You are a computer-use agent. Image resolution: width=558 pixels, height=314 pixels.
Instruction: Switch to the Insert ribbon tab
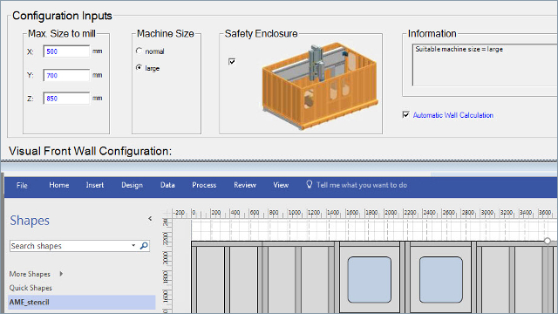coord(95,185)
